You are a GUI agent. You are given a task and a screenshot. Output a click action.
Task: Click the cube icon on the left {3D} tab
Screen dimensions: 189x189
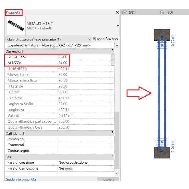[x=124, y=13]
